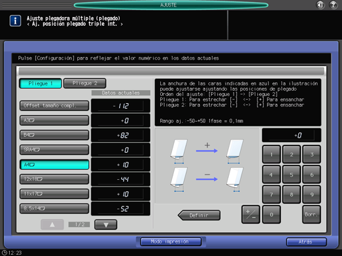Image resolution: width=342 pixels, height=256 pixels.
Task: Tap keypad digit 9
Action: click(x=312, y=194)
